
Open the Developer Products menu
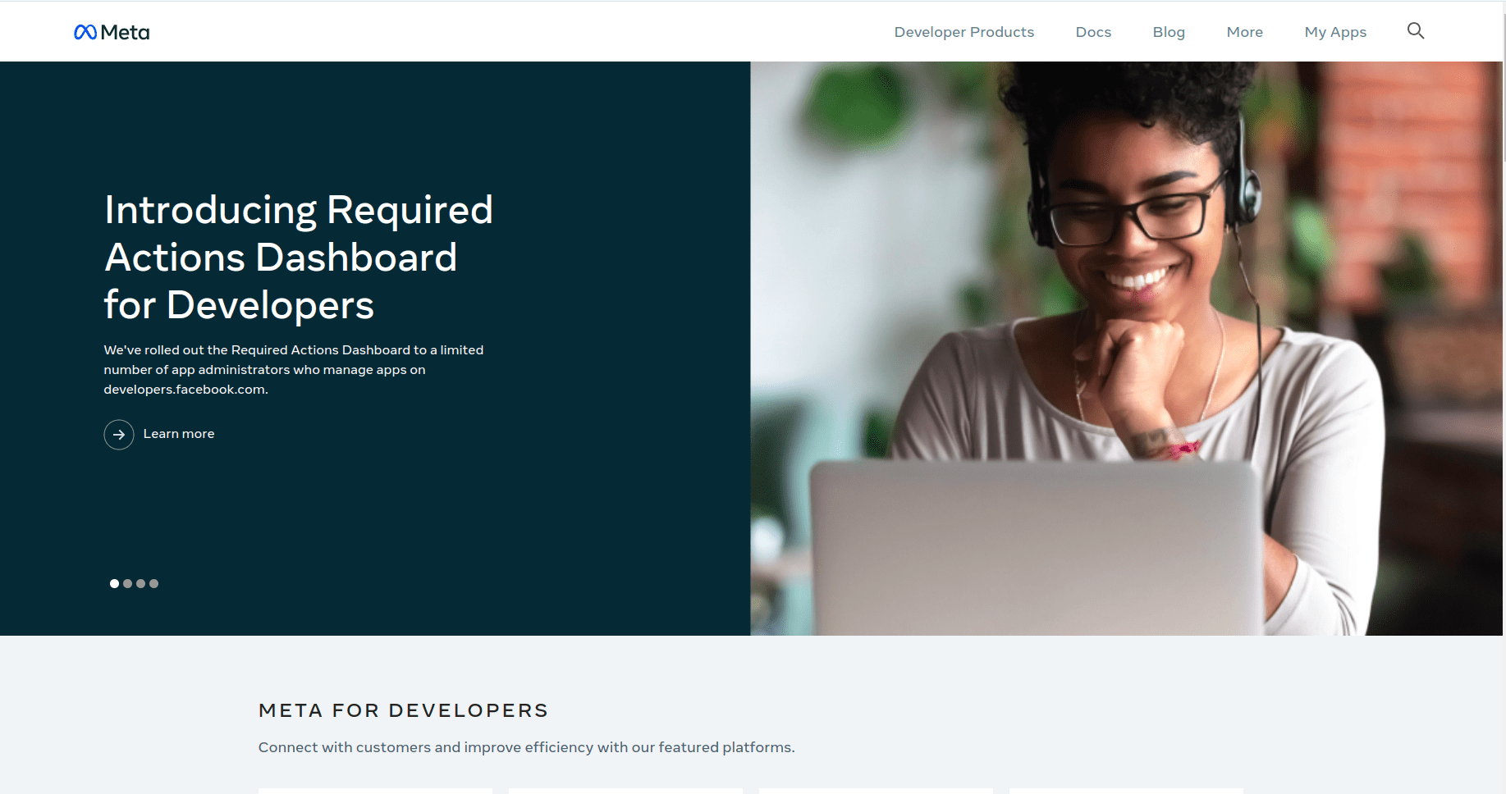pyautogui.click(x=964, y=32)
